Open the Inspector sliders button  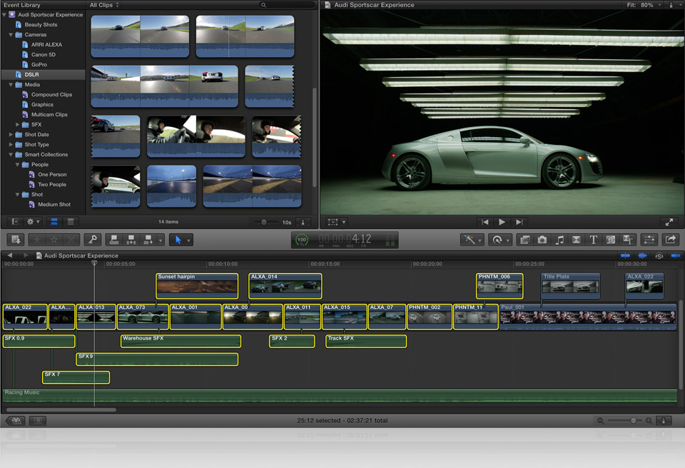(x=649, y=240)
